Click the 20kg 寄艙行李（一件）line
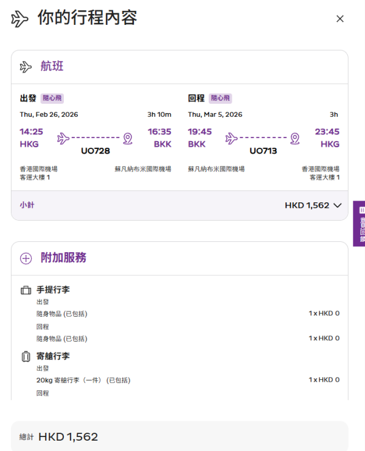 tap(83, 380)
